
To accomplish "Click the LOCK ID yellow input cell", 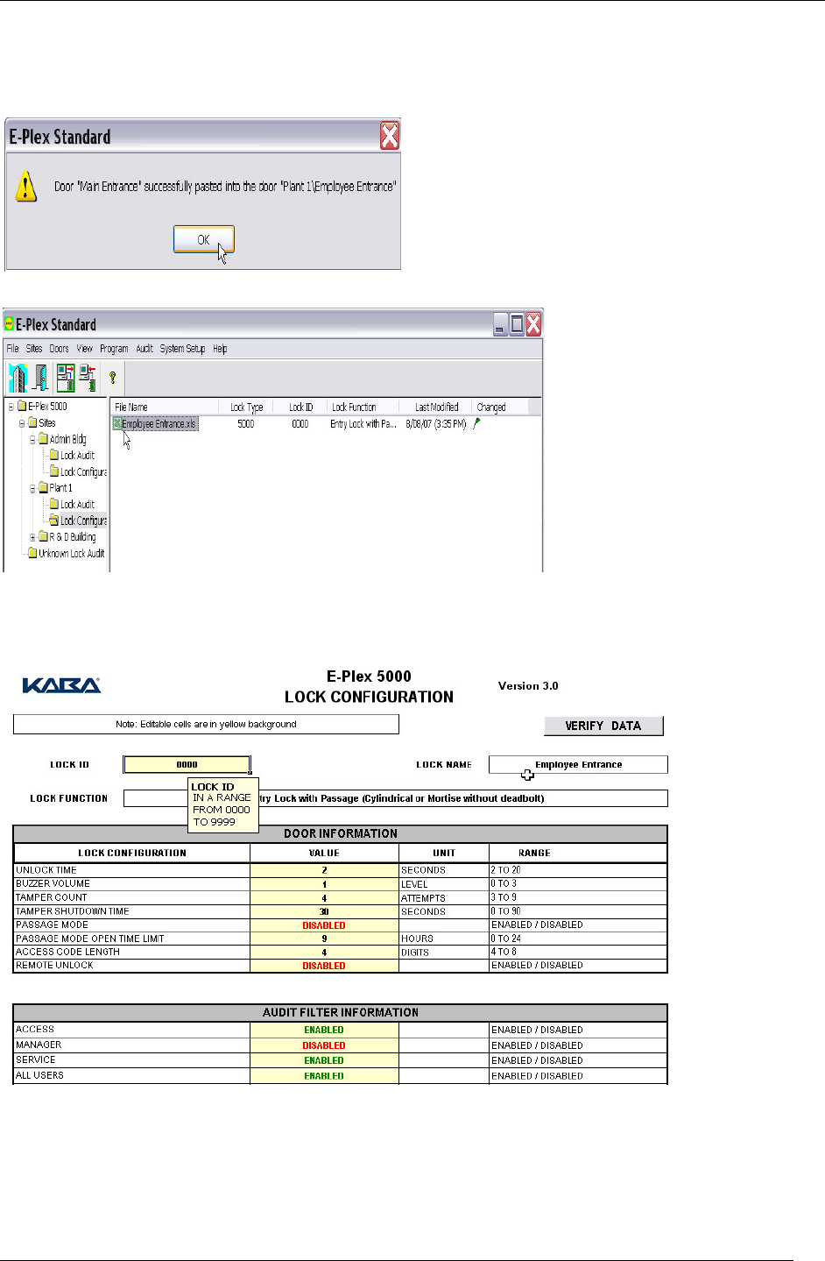I will pyautogui.click(x=187, y=764).
